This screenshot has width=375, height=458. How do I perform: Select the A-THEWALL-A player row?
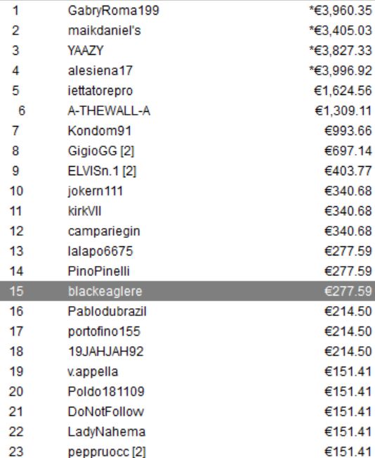[x=187, y=110]
